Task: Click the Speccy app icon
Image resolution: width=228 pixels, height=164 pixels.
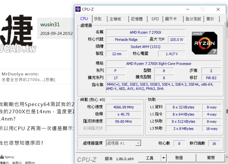Action: click(2, 157)
